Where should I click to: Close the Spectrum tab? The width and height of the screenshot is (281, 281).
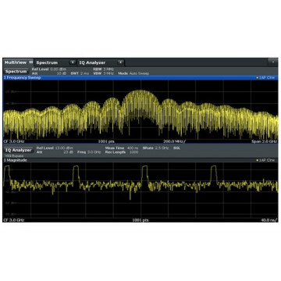click(73, 62)
